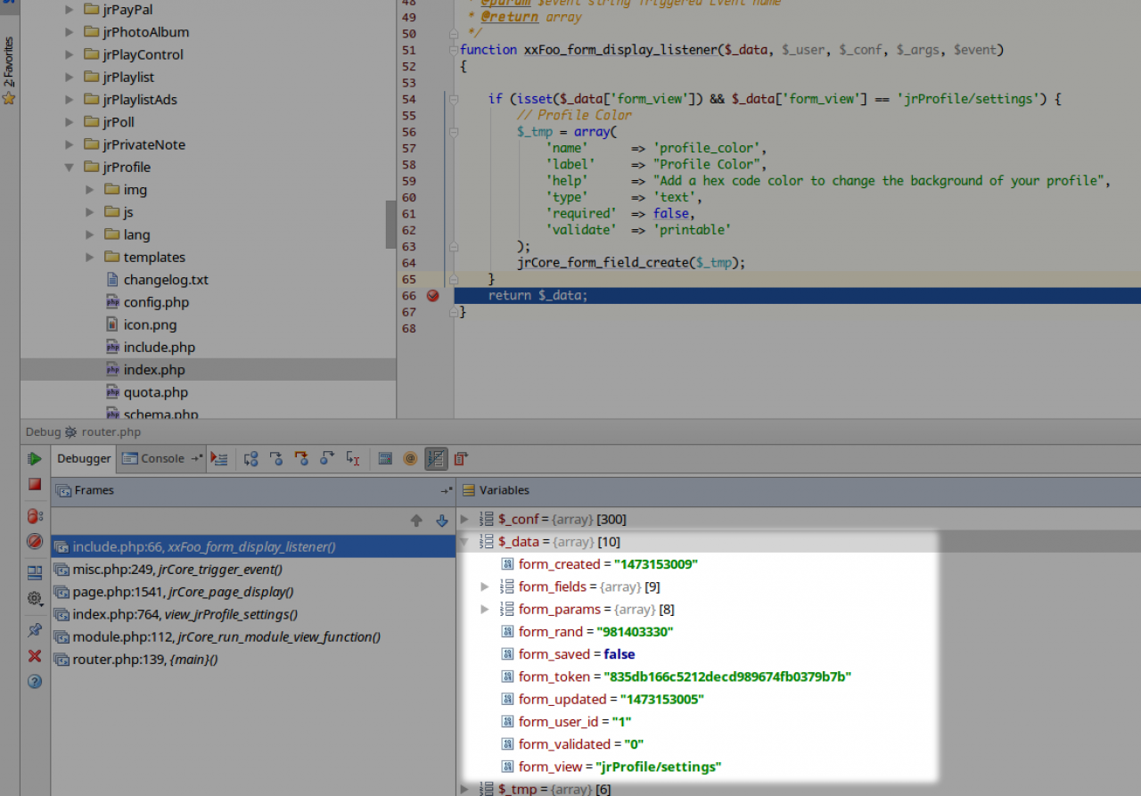This screenshot has height=796, width=1141.
Task: Click the Show Execution Point icon
Action: 219,459
